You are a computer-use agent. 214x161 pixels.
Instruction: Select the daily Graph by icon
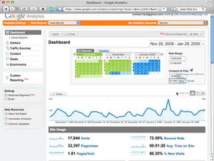point(193,93)
